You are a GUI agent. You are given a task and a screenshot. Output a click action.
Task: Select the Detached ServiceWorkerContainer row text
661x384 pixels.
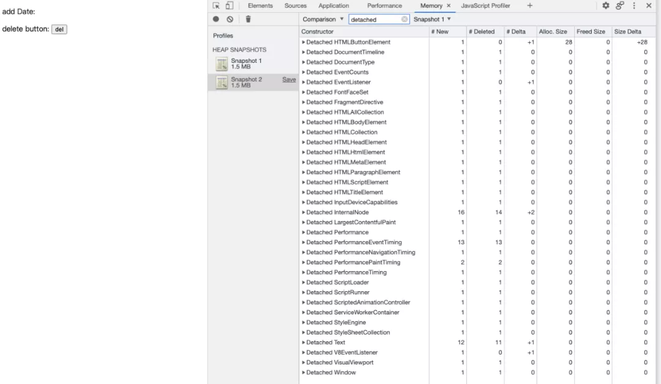point(353,313)
